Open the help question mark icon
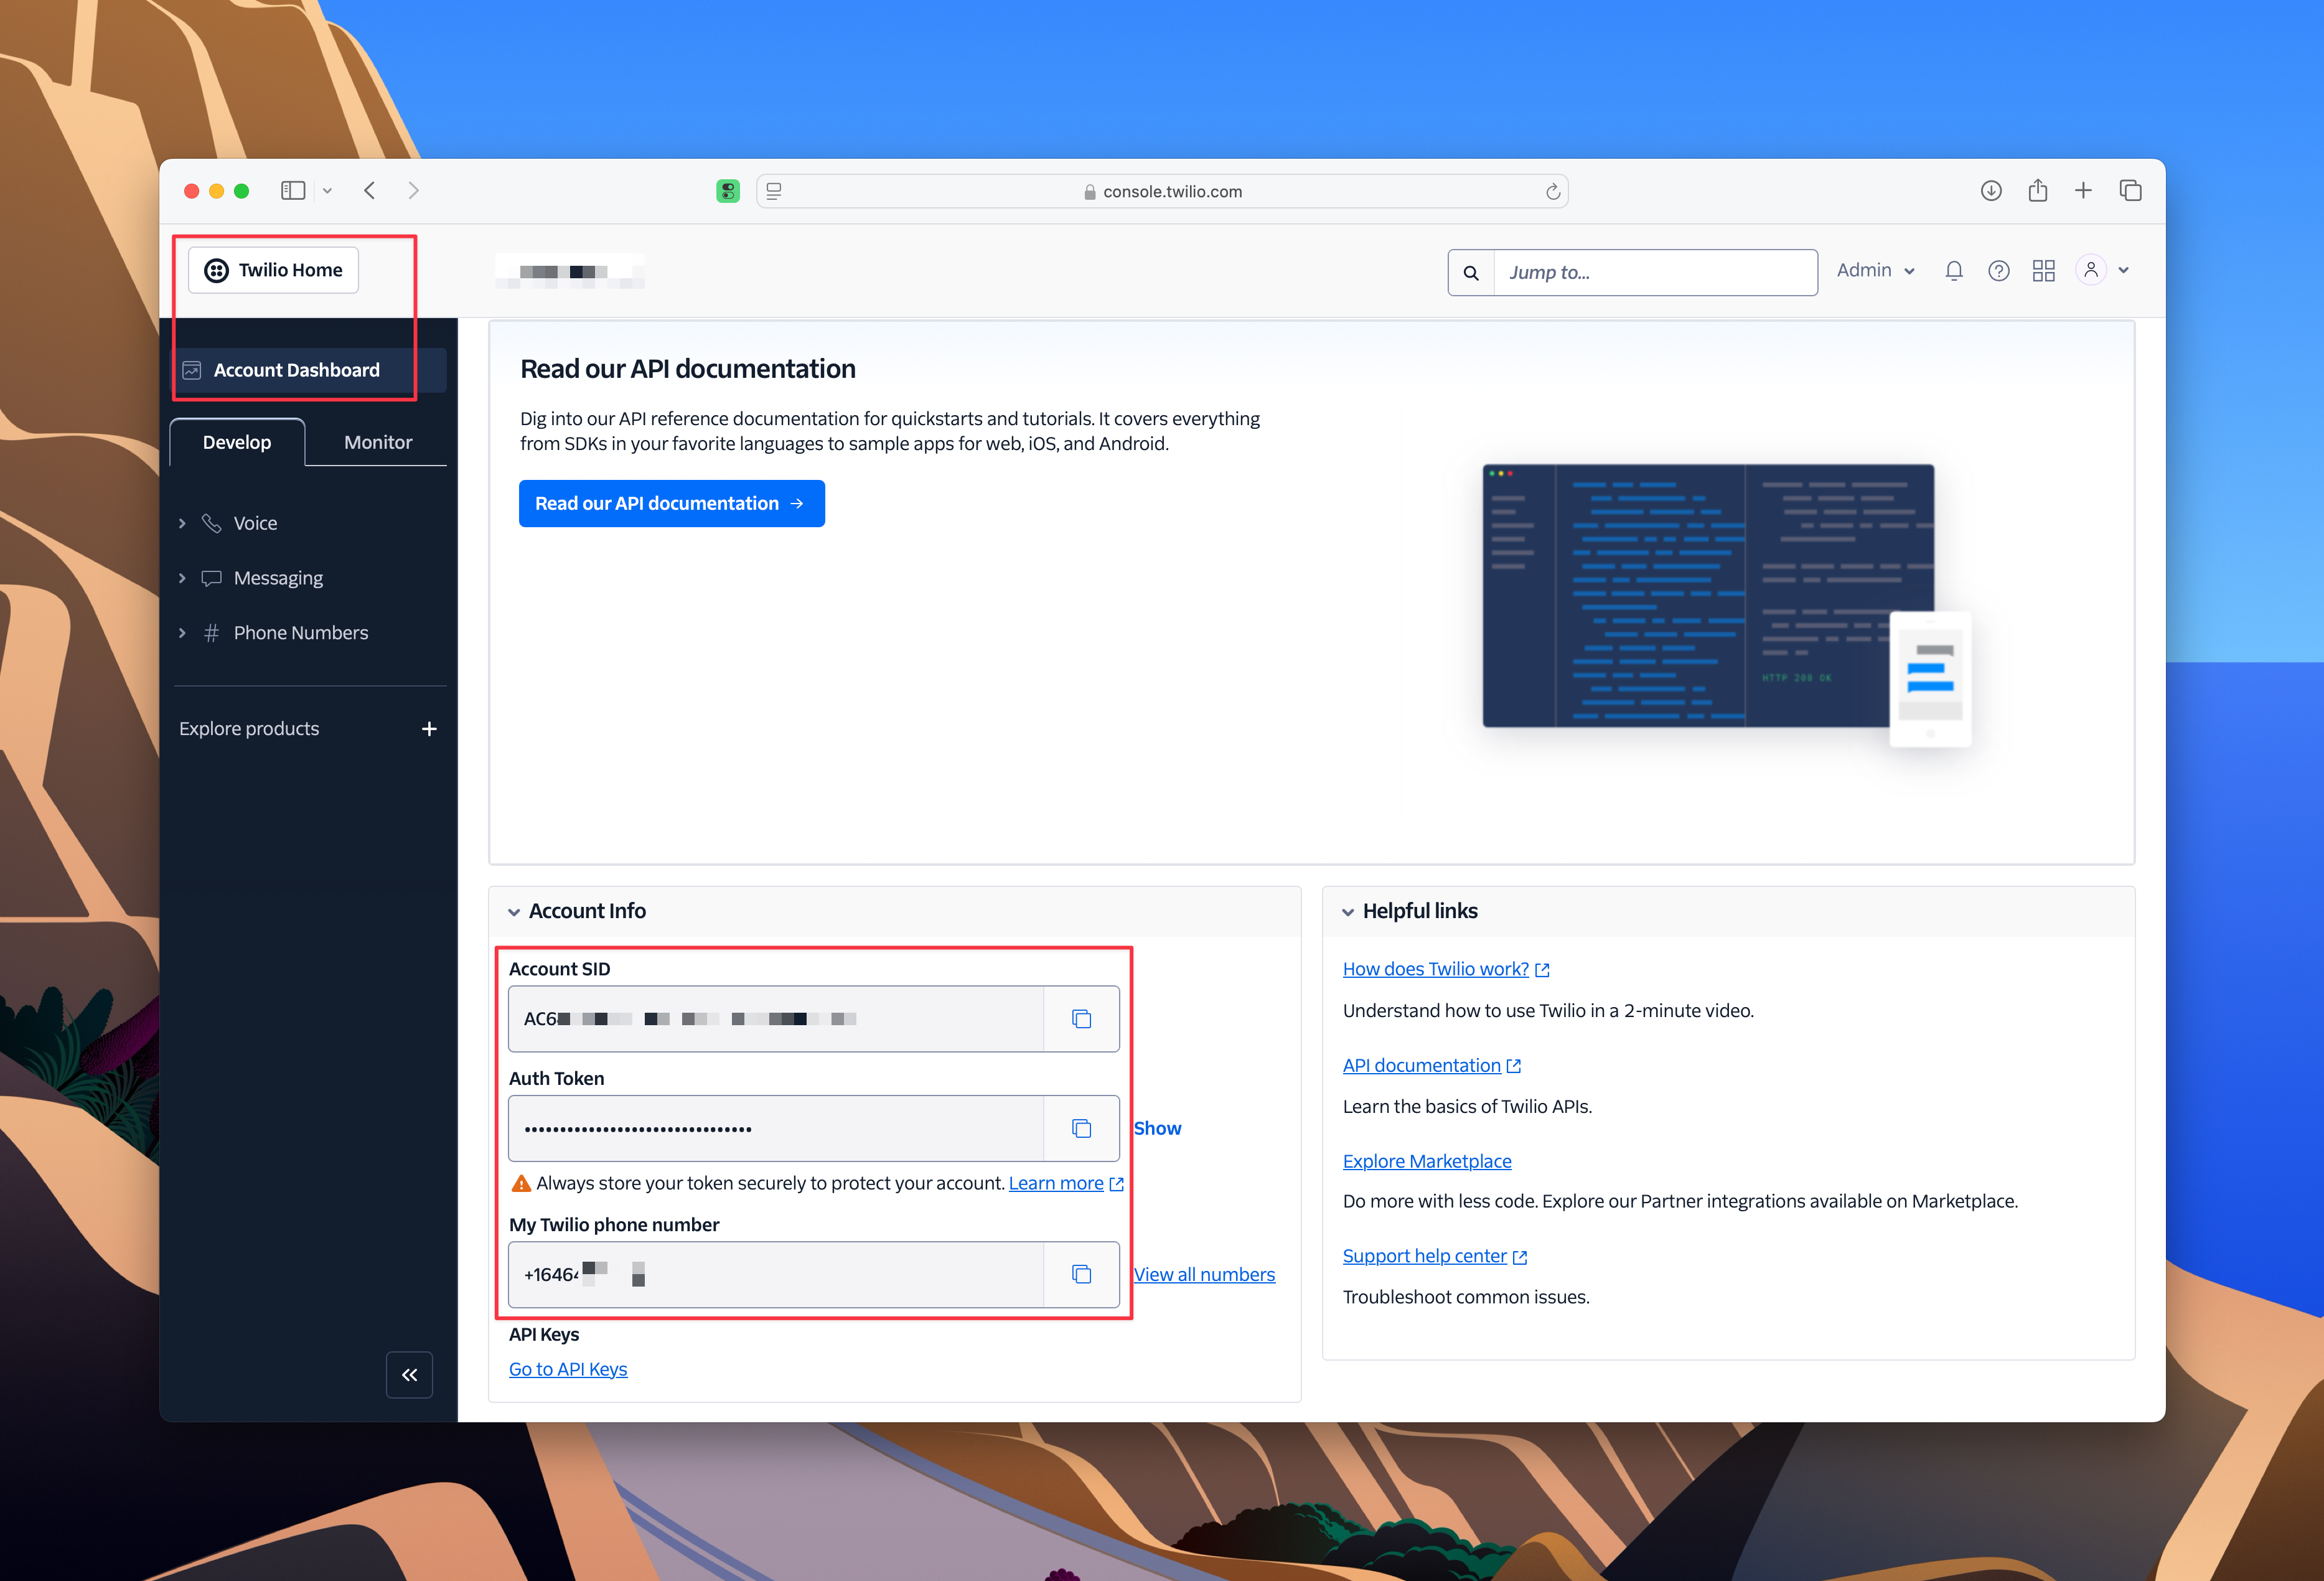The image size is (2324, 1581). 1999,271
